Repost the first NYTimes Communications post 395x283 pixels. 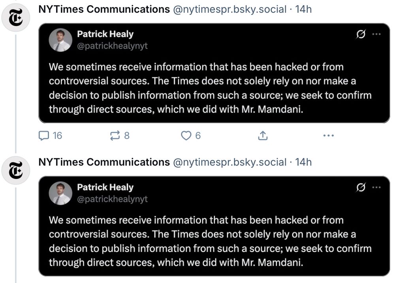tap(120, 135)
